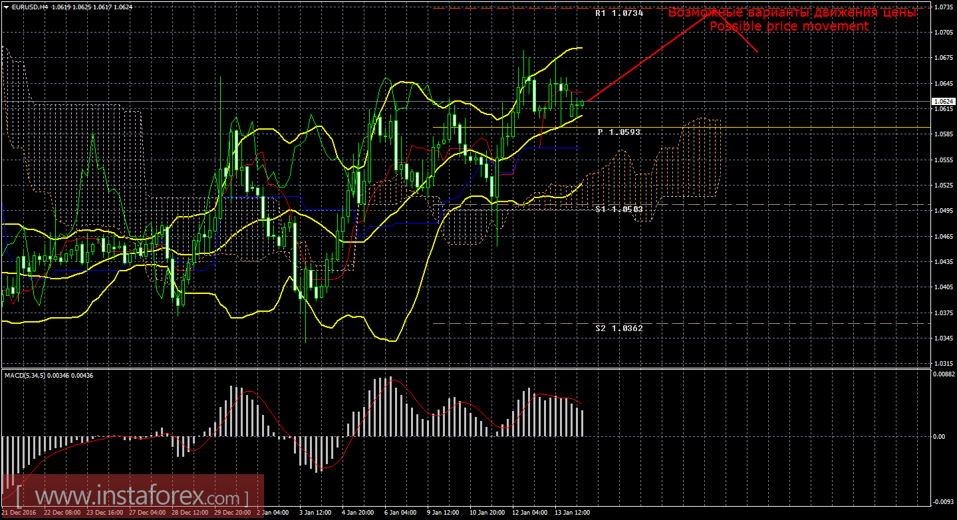Screen dimensions: 957x520
Task: Open the chart dropdown triangle beside EURUSD,H4
Action: pos(5,7)
